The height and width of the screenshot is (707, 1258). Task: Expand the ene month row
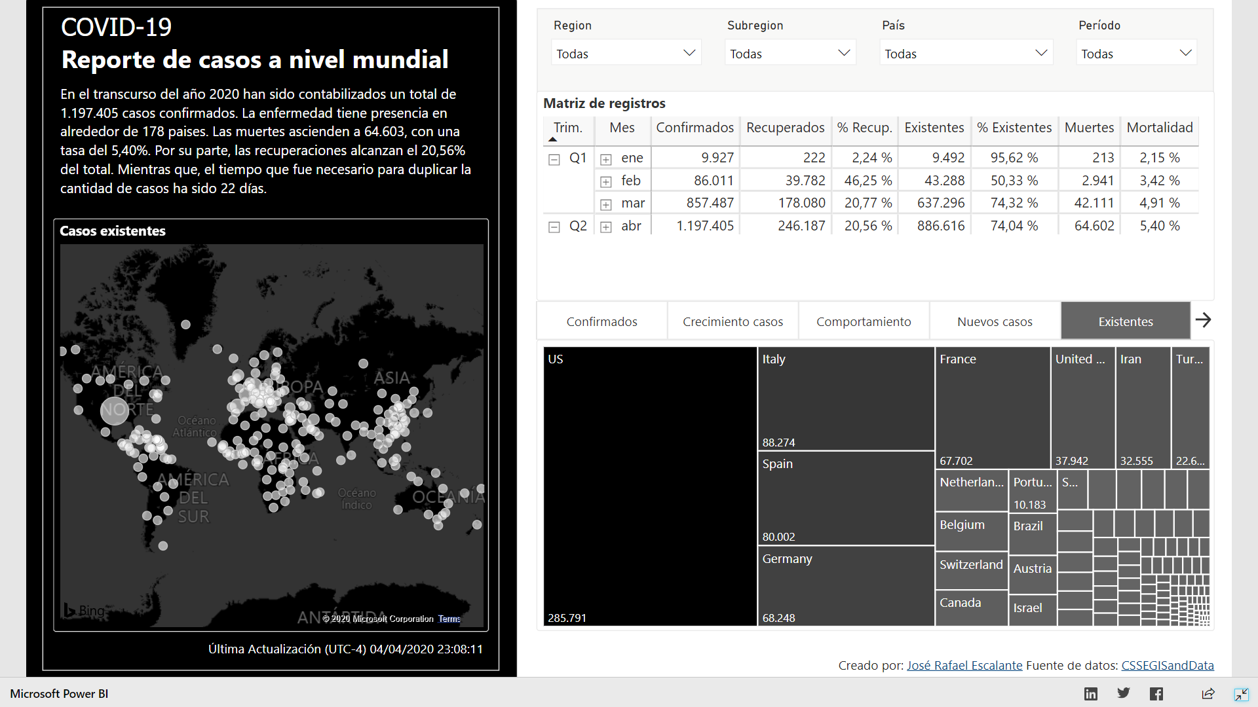606,159
